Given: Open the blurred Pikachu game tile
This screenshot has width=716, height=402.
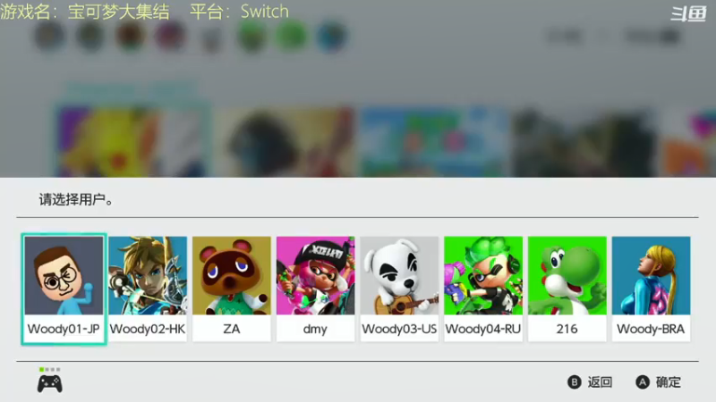Looking at the screenshot, I should (x=132, y=141).
